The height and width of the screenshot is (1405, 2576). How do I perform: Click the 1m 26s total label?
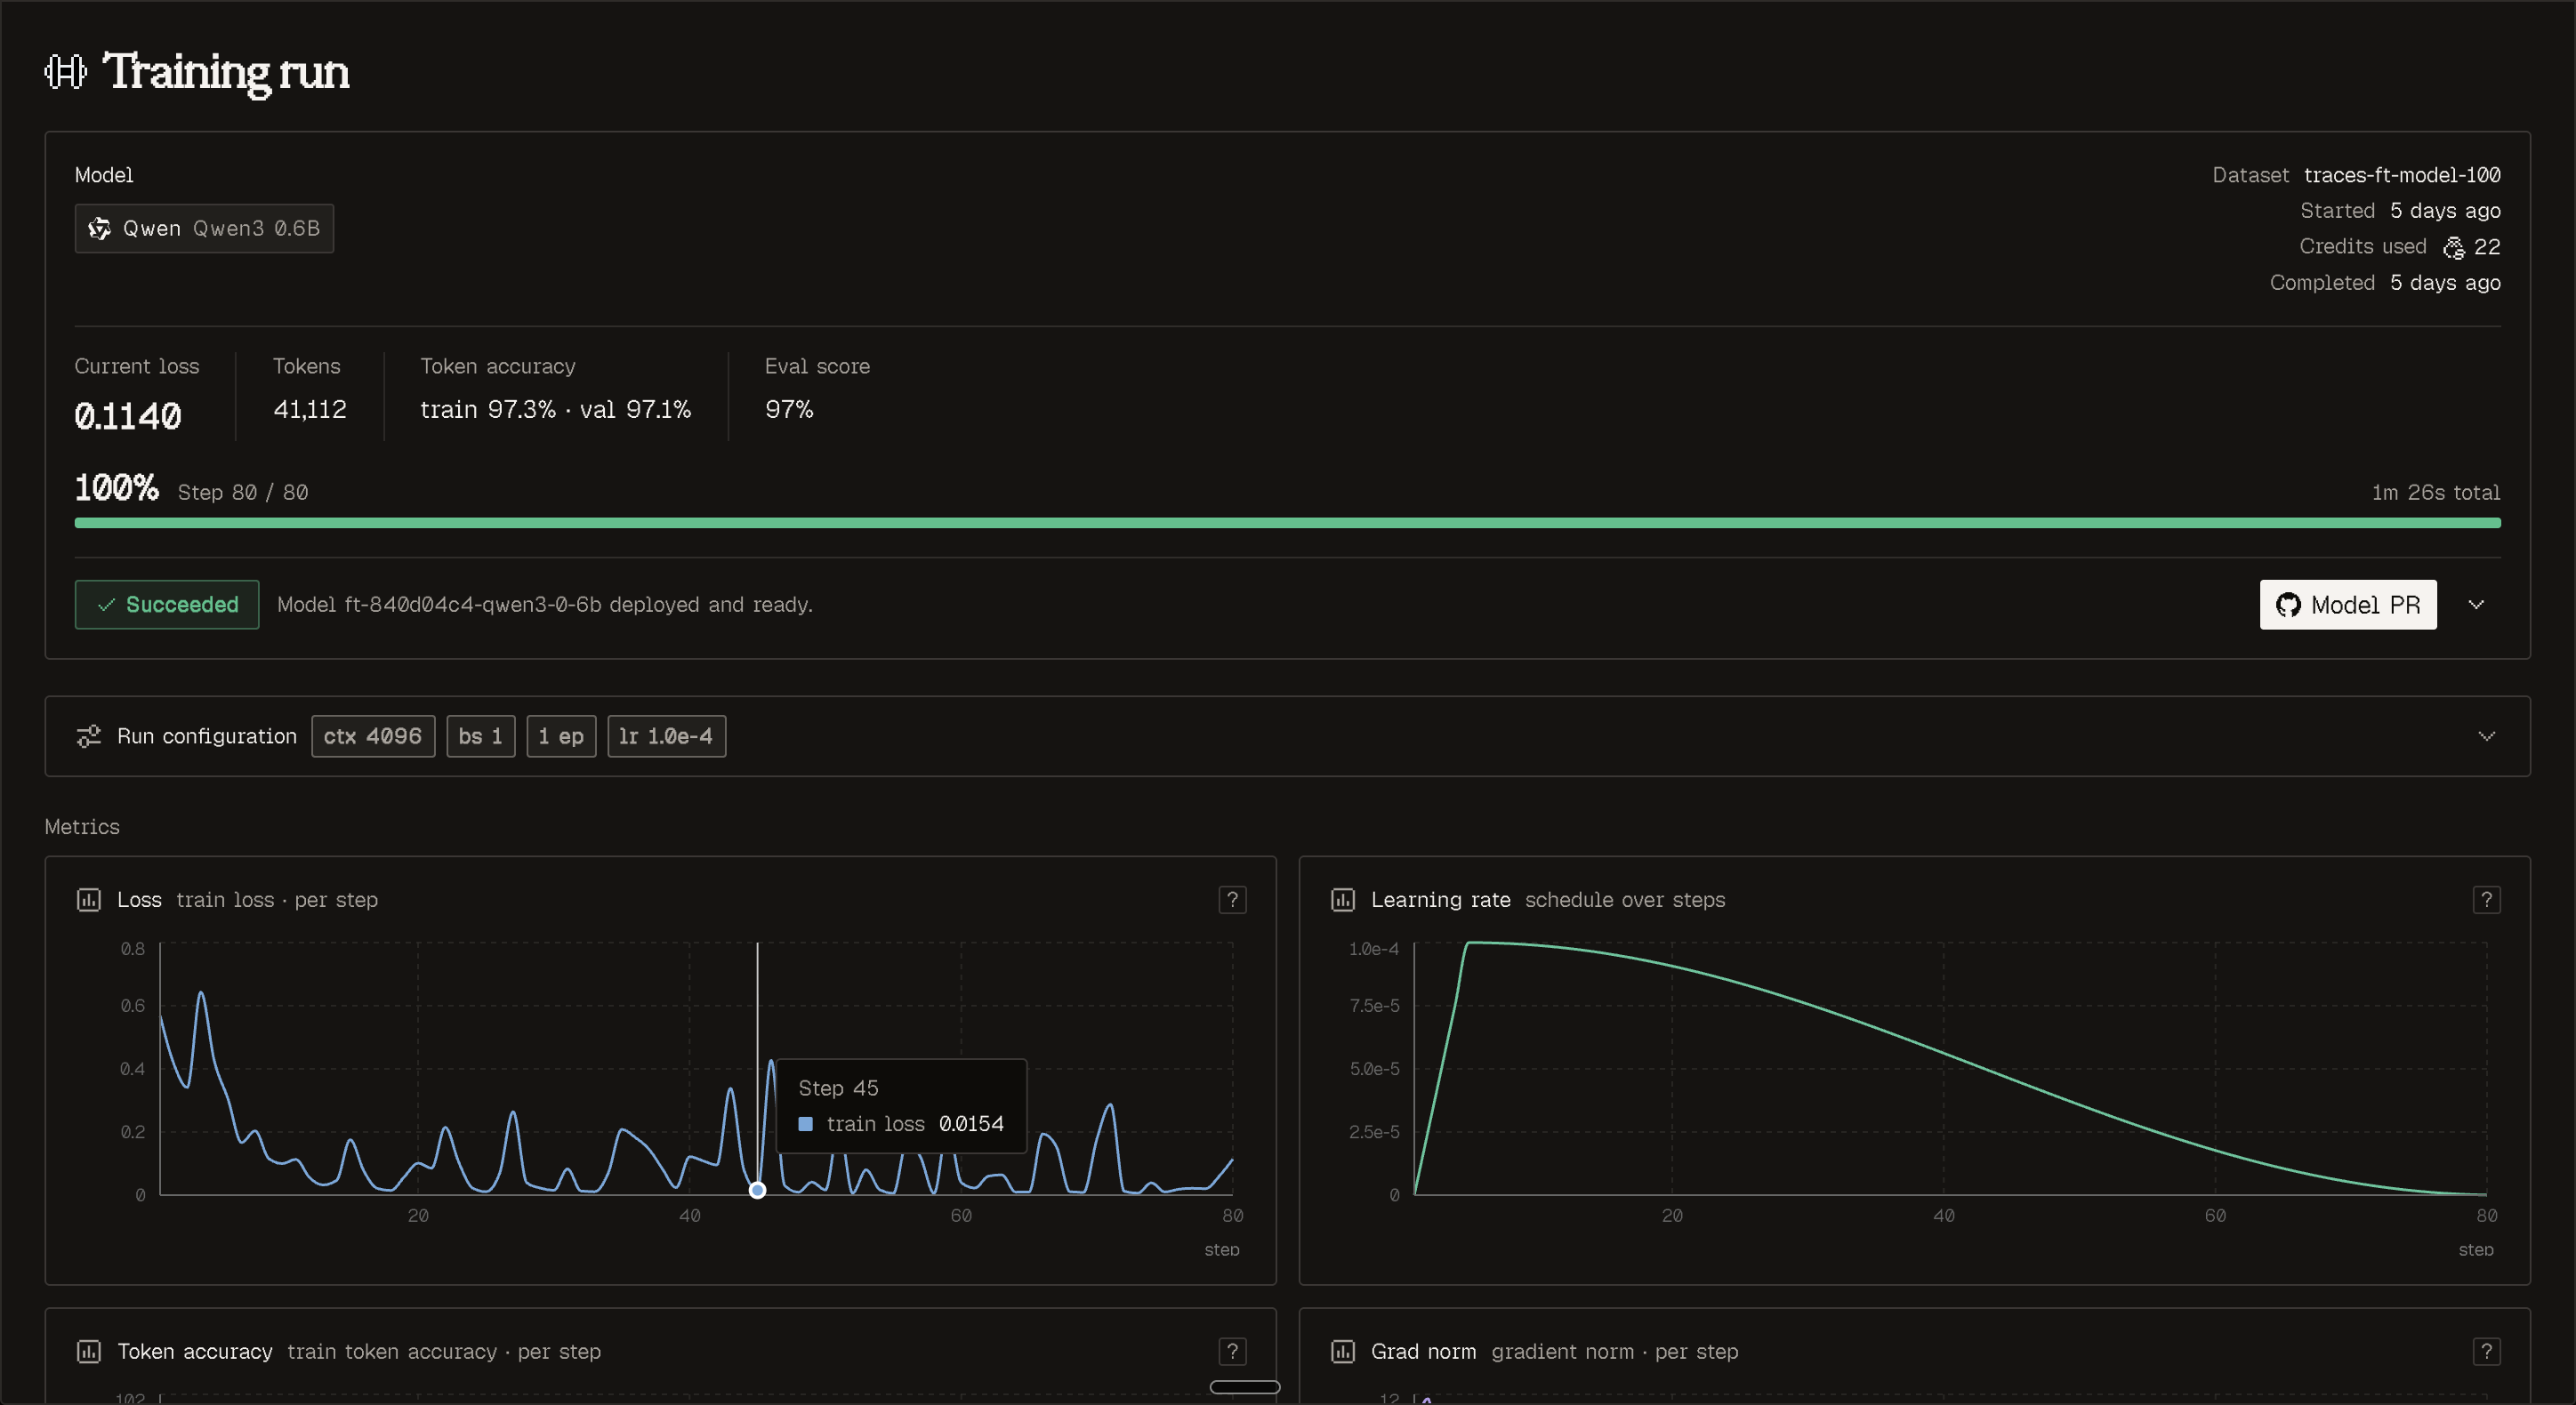click(2436, 493)
